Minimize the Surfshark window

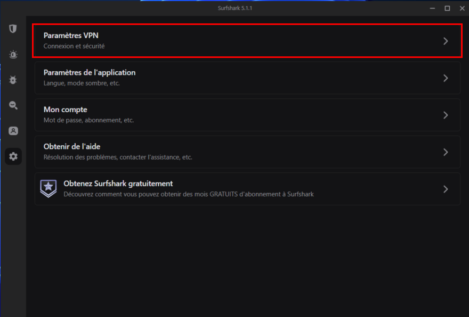pyautogui.click(x=433, y=9)
